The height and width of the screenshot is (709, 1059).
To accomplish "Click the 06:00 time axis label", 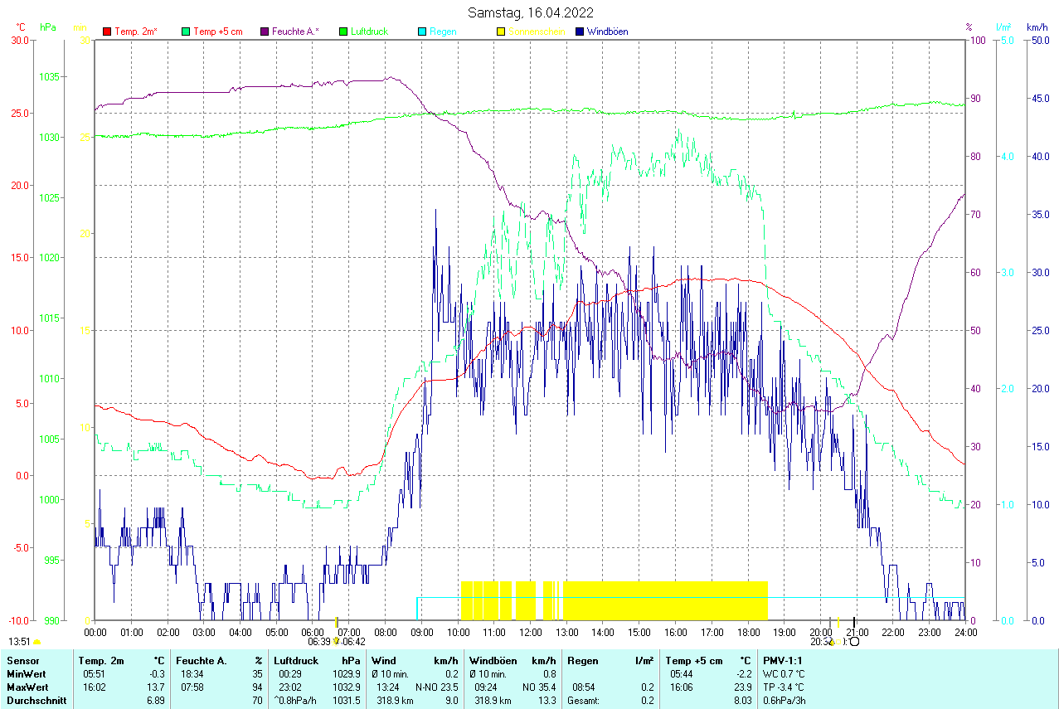I will [313, 632].
